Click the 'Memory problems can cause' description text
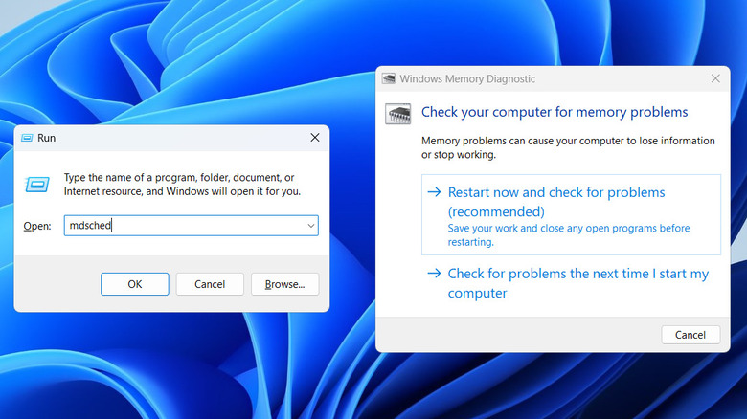Viewport: 747px width, 419px height. 568,147
